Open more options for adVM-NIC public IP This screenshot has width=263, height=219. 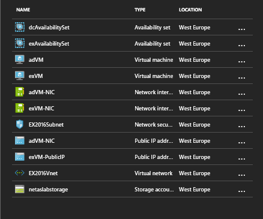pos(241,143)
